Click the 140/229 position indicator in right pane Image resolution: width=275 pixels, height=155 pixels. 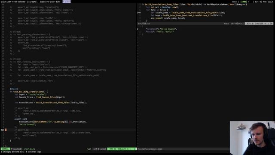point(259,23)
